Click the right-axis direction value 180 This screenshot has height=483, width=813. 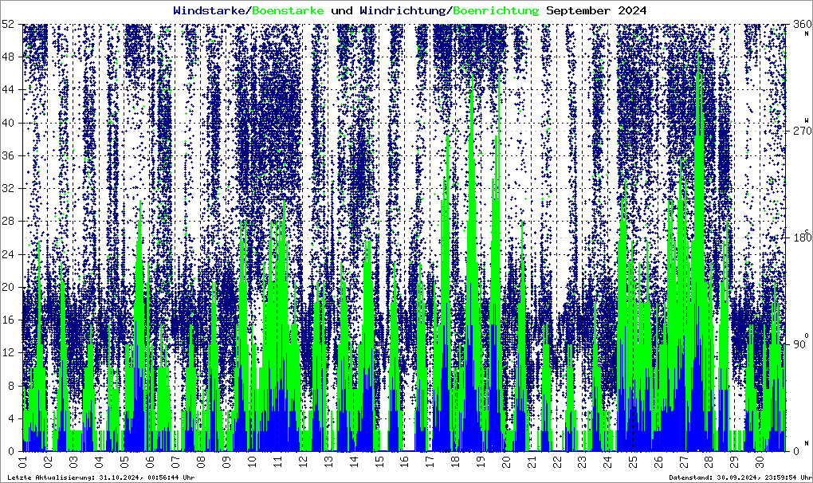[x=802, y=238]
